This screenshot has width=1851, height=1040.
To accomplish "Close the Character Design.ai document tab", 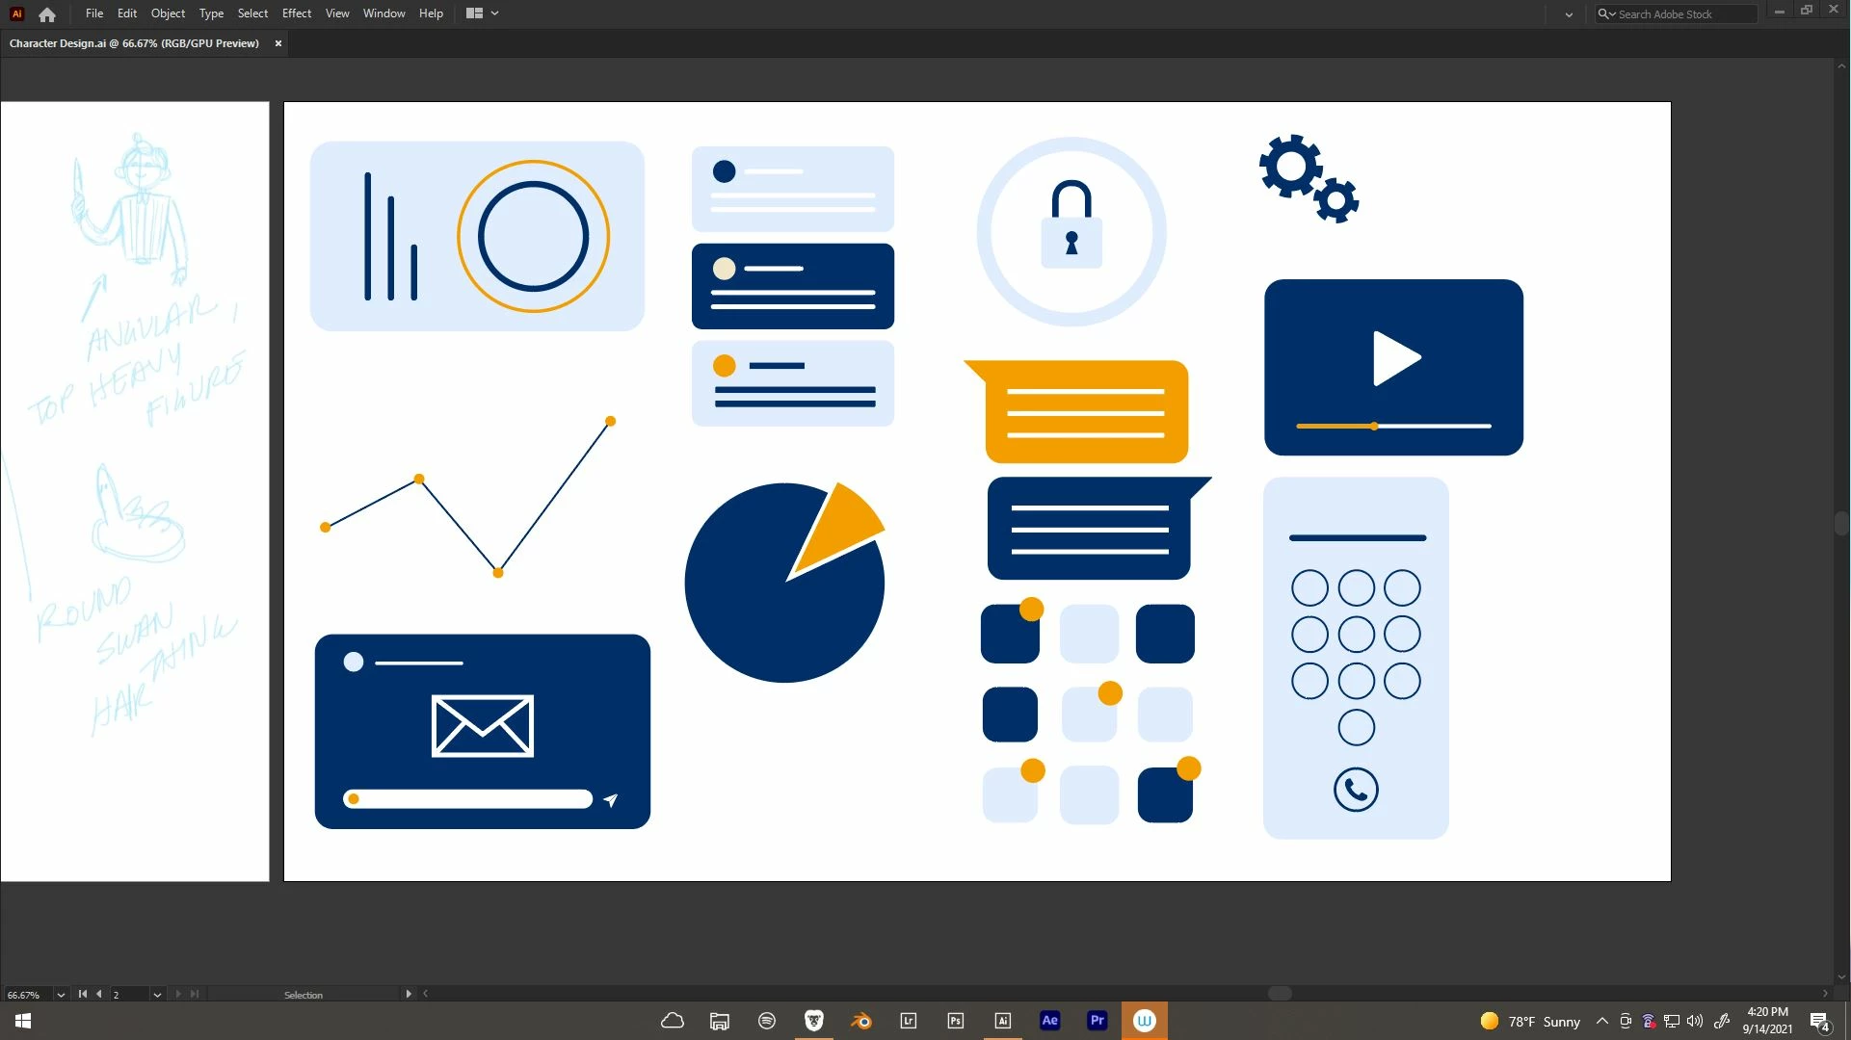I will tap(278, 43).
